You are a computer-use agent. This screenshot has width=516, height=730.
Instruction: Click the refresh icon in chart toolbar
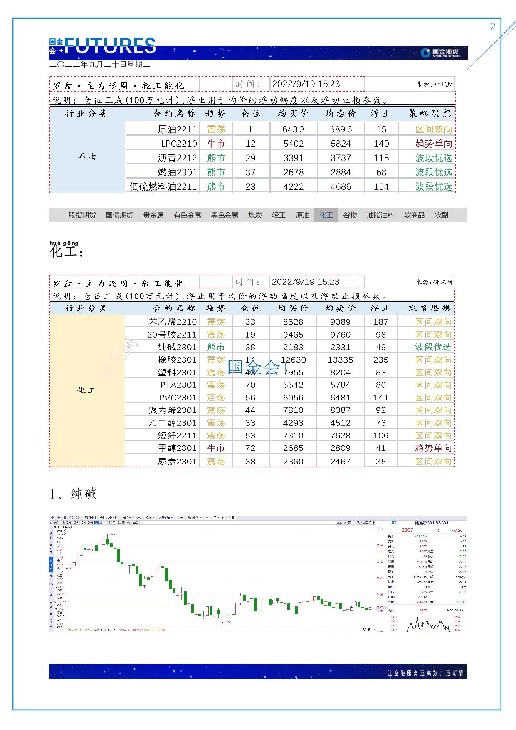pyautogui.click(x=71, y=518)
